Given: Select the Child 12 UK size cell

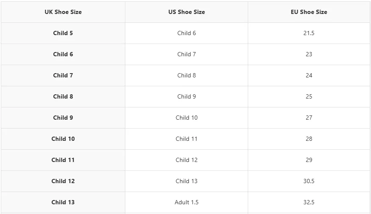Looking at the screenshot, I should pos(63,181).
